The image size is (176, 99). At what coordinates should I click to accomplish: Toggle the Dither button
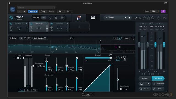point(158,89)
